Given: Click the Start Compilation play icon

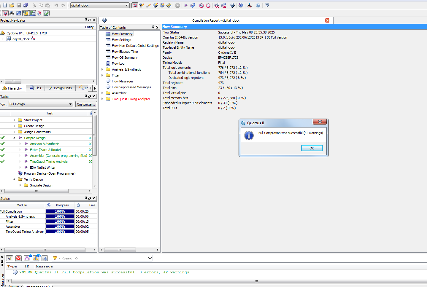Looking at the screenshot, I should tap(186, 5).
